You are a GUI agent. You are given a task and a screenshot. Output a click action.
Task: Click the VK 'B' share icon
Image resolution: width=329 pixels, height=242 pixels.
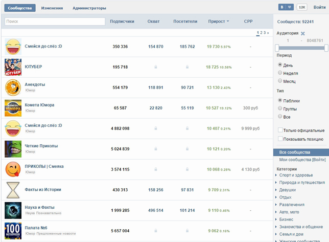(x=282, y=7)
